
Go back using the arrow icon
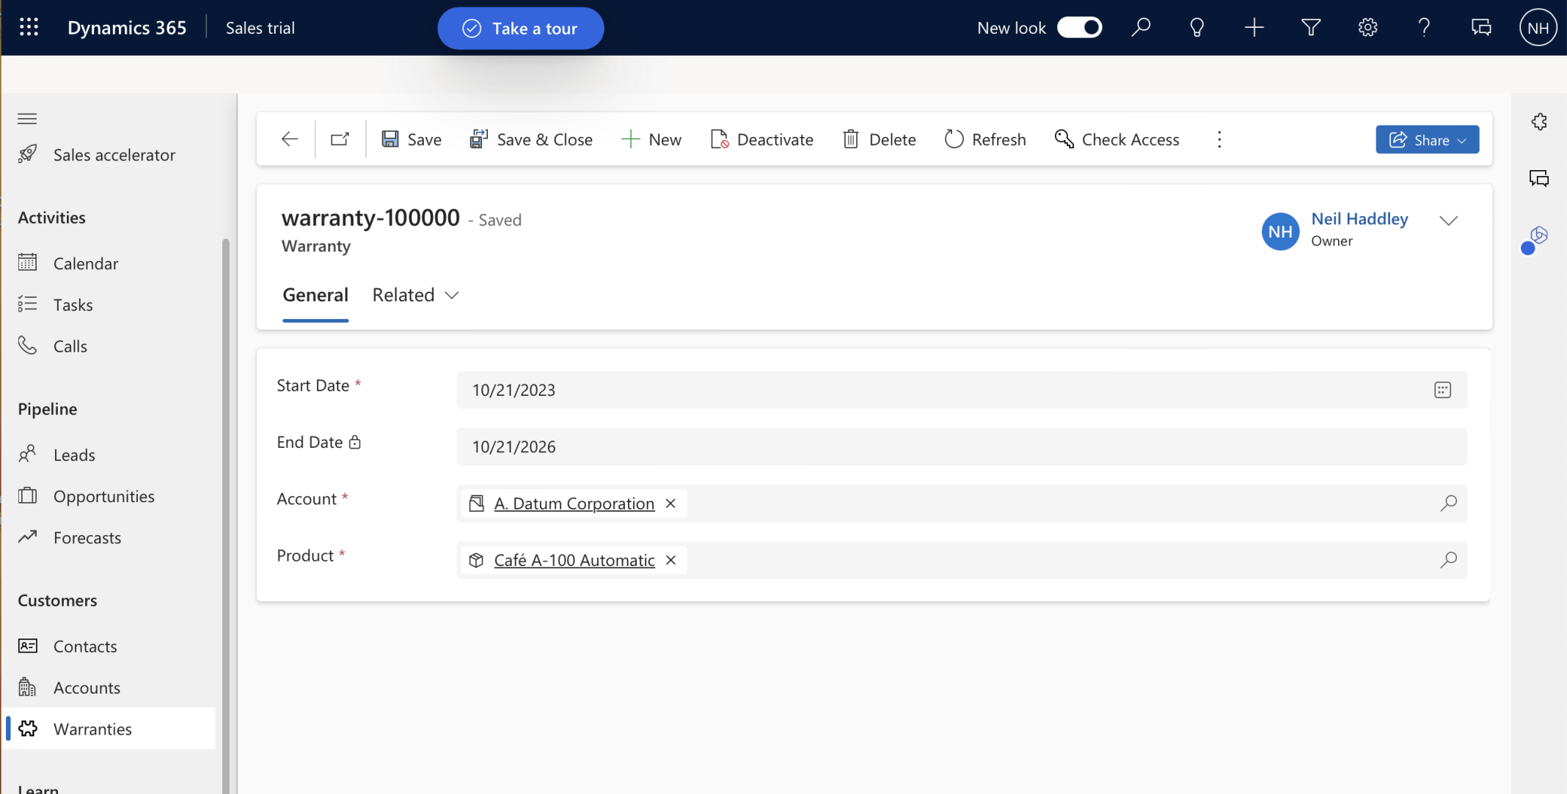coord(290,139)
